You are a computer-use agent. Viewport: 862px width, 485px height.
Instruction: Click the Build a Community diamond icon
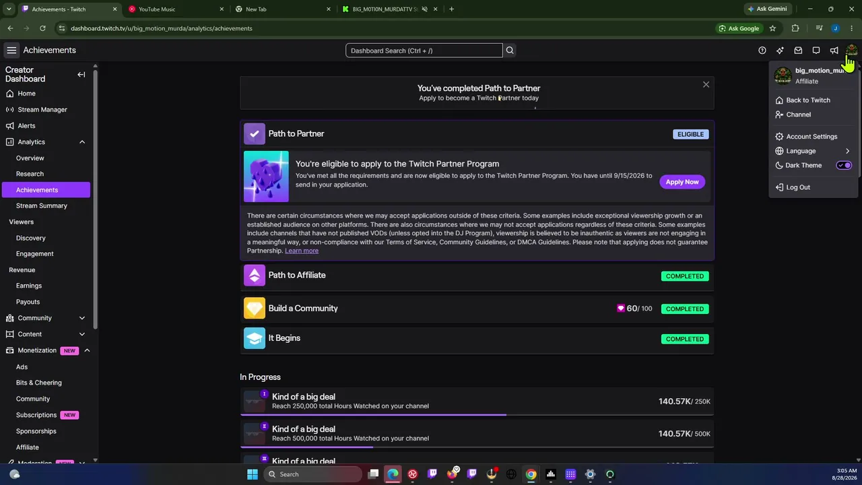pyautogui.click(x=255, y=309)
